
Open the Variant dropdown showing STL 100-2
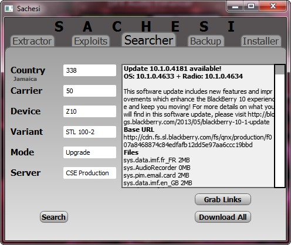pyautogui.click(x=90, y=132)
